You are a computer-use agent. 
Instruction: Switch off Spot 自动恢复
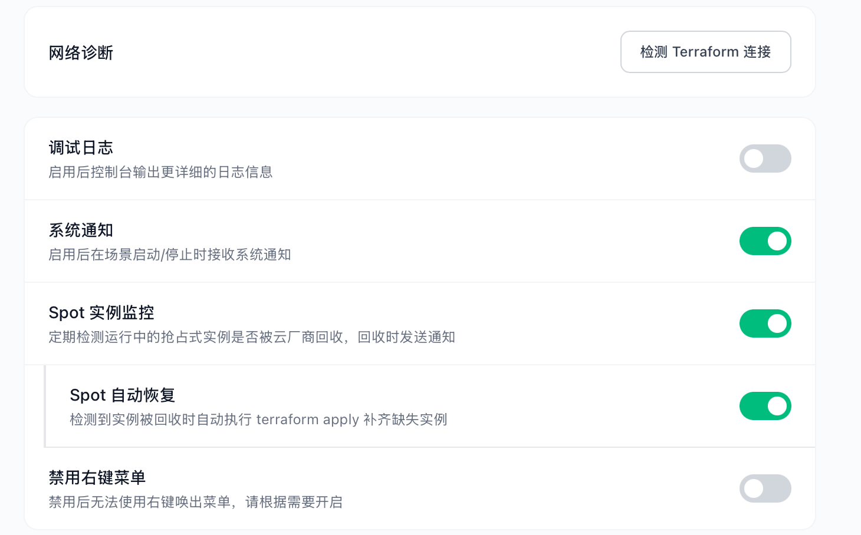[x=765, y=406]
